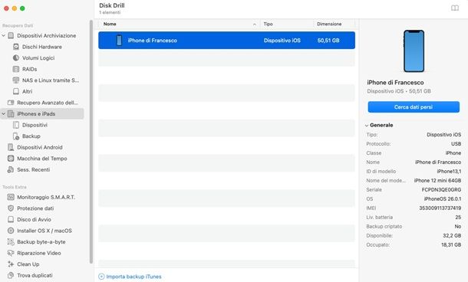Click the Backup criptato No value
The width and height of the screenshot is (468, 282).
click(x=458, y=226)
